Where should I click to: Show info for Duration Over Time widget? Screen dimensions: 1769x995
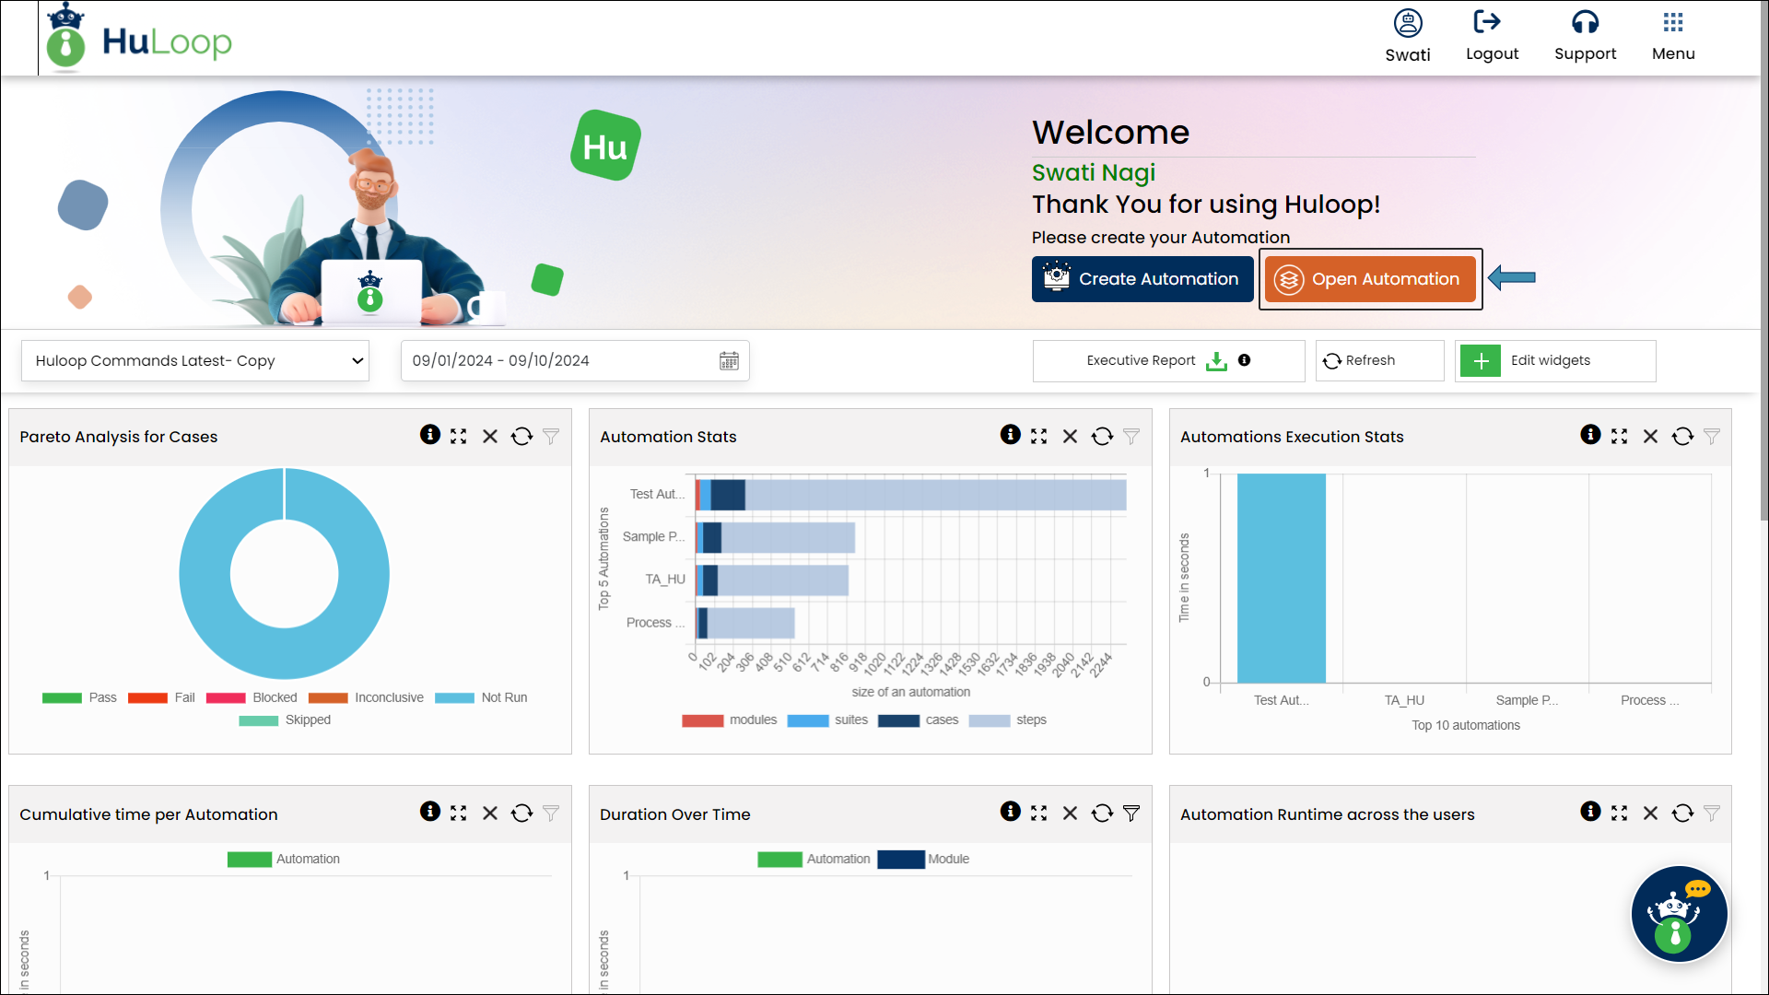pos(1010,812)
